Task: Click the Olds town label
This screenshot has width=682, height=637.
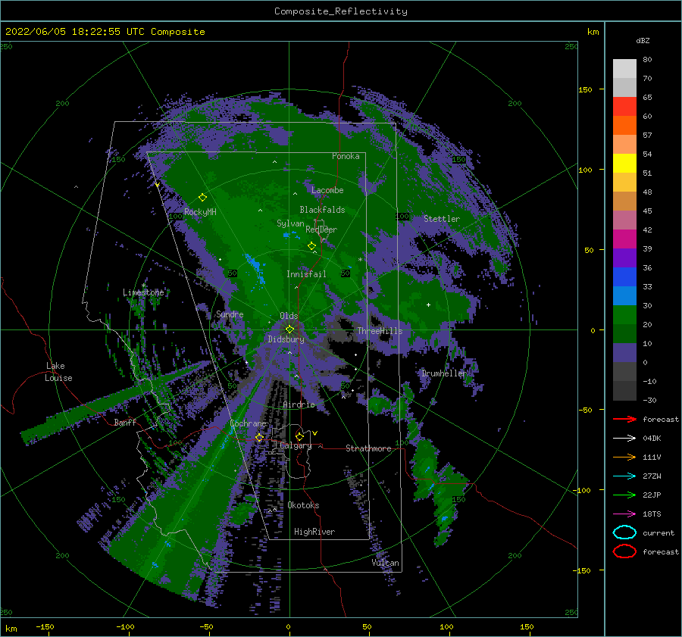Action: [x=289, y=316]
